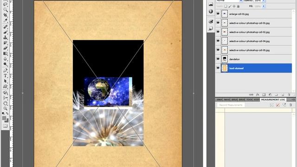Open the Styles panel icon

[x=211, y=29]
